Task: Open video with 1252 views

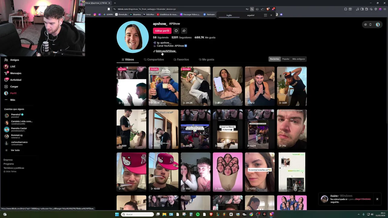Action: (260, 172)
